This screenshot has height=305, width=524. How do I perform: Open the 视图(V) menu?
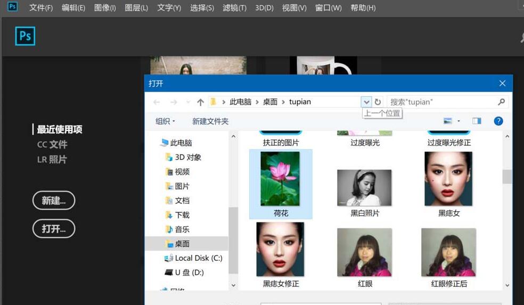[x=294, y=7]
